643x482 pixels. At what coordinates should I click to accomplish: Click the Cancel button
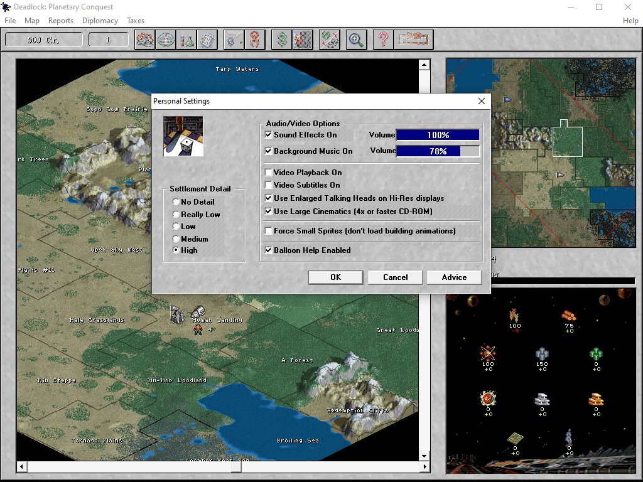tap(396, 277)
